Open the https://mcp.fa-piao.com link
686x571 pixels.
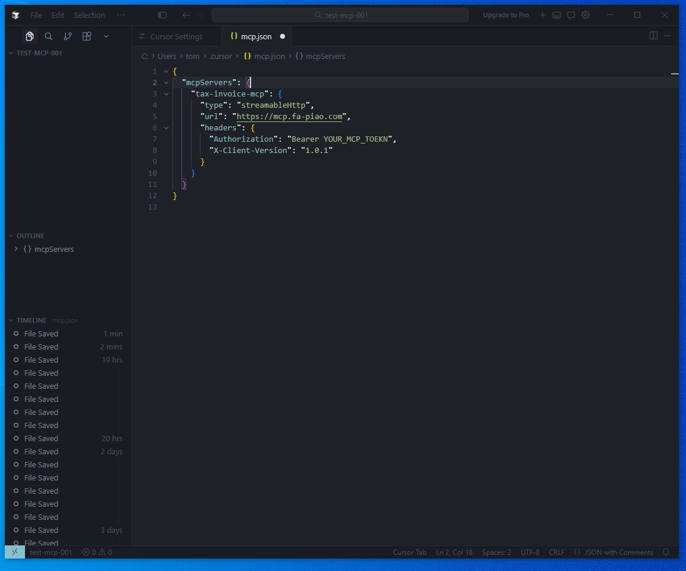coord(289,117)
